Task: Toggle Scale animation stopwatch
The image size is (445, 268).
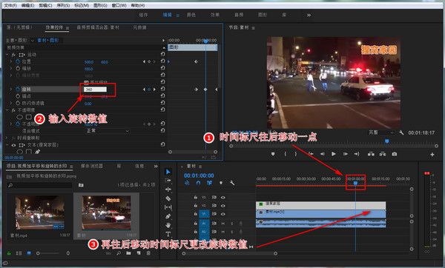Action: pos(18,68)
